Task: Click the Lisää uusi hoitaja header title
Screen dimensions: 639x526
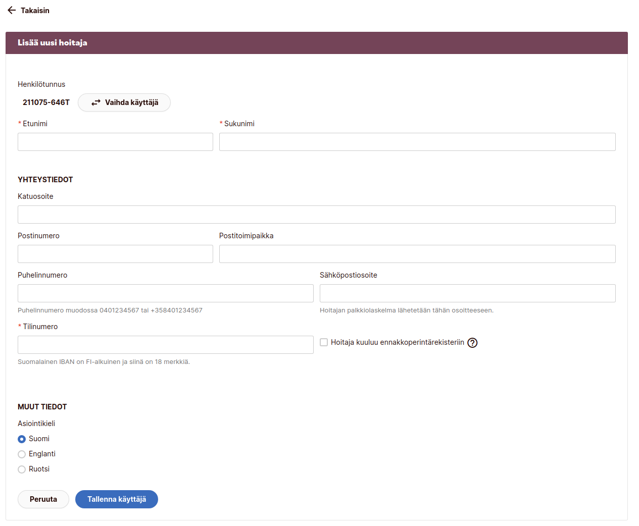Action: pyautogui.click(x=53, y=43)
